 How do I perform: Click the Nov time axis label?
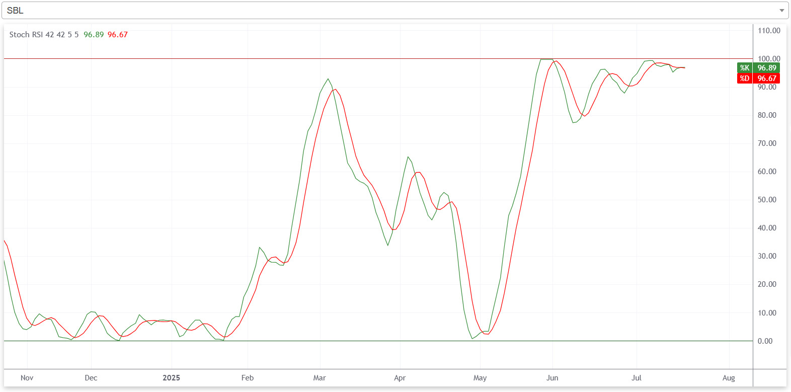(27, 378)
